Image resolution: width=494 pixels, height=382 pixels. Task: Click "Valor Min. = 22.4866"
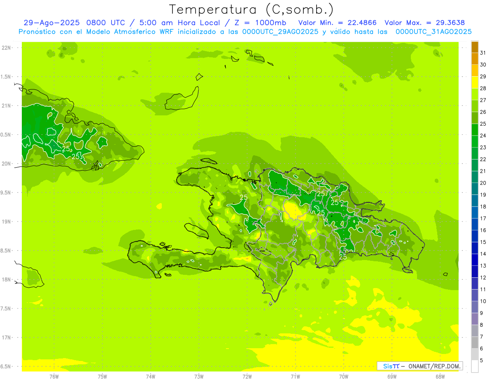coord(337,23)
